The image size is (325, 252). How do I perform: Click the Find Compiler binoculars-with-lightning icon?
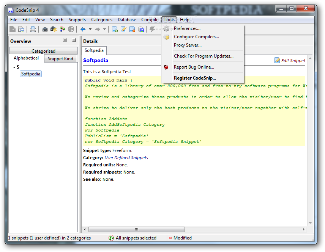point(54,29)
